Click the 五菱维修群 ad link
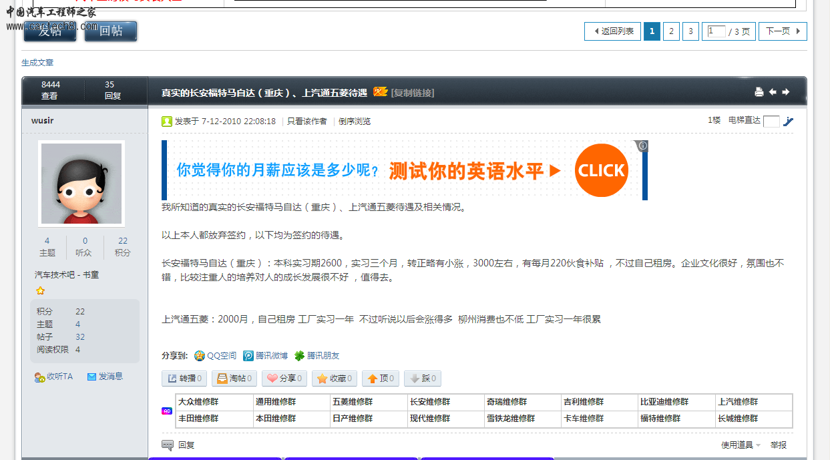 coord(353,402)
